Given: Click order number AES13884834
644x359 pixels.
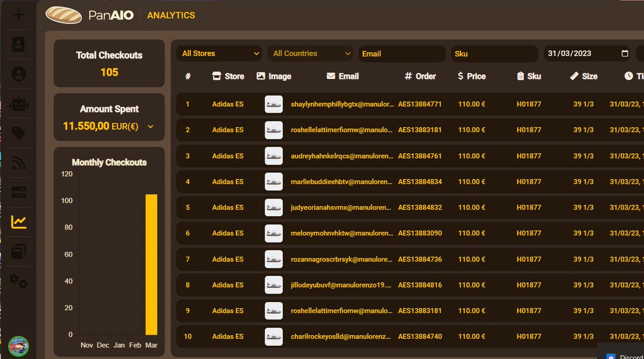Looking at the screenshot, I should tap(420, 181).
